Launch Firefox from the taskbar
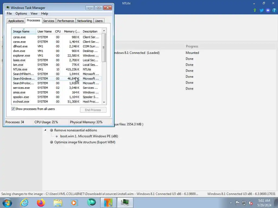This screenshot has width=278, height=208. click(41, 203)
